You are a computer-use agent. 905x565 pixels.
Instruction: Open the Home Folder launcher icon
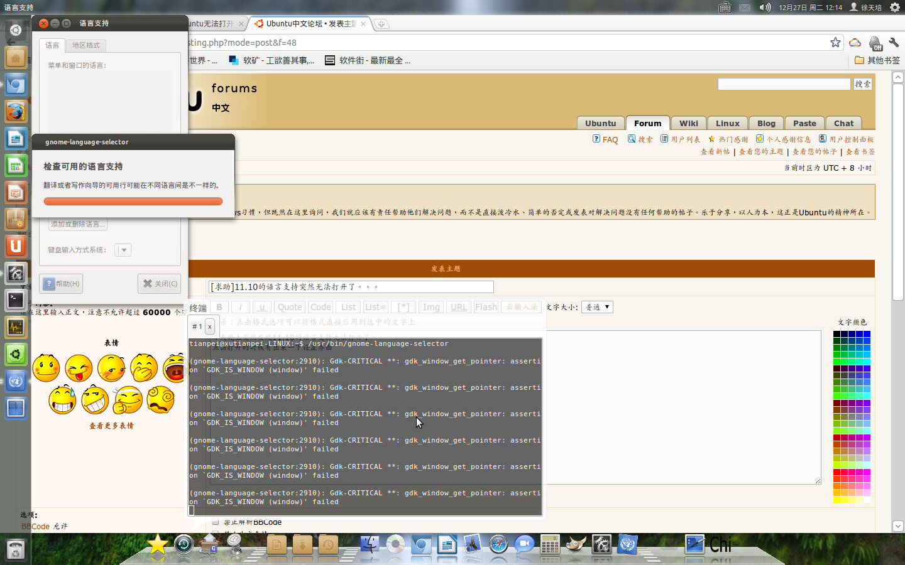pyautogui.click(x=16, y=58)
